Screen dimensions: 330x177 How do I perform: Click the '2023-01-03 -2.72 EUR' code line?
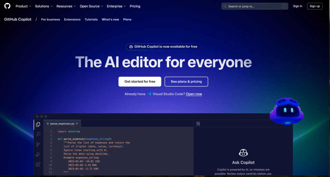pyautogui.click(x=83, y=169)
